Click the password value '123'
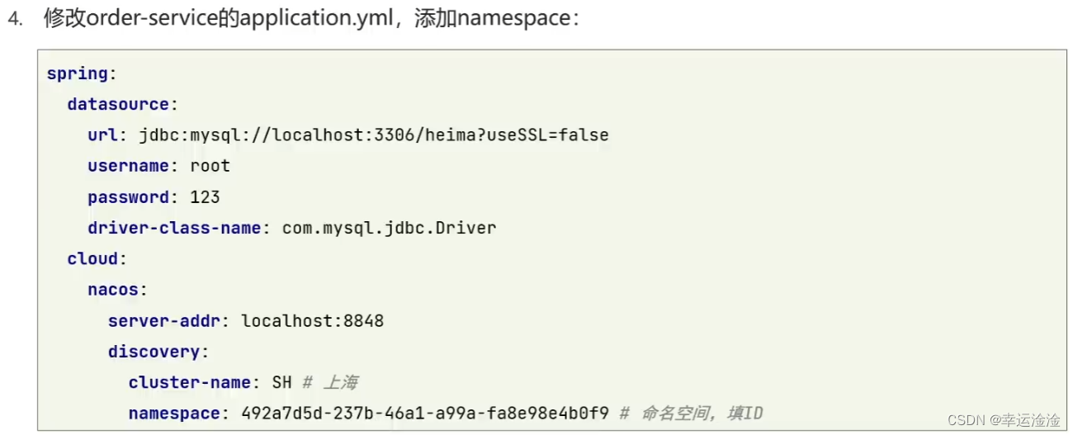 pyautogui.click(x=205, y=197)
